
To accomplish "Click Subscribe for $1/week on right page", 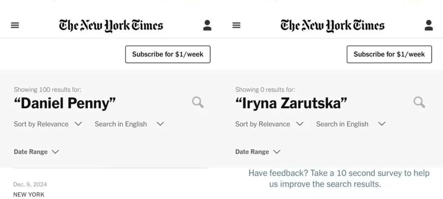I will pos(389,54).
